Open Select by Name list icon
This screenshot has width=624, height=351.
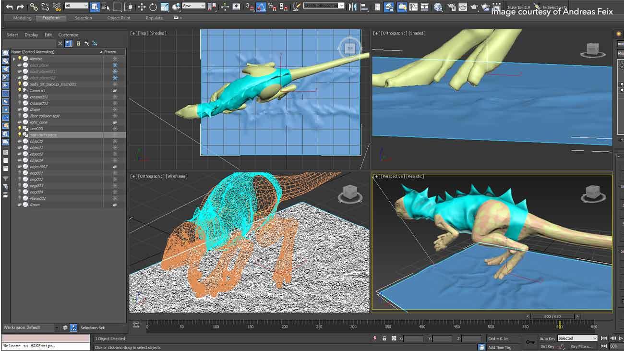(106, 7)
